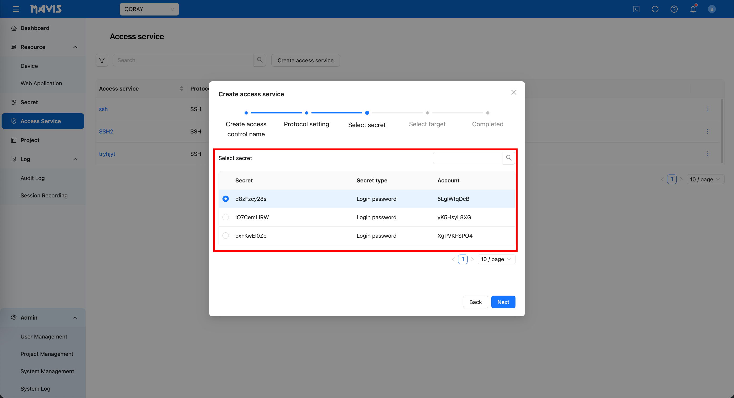Click the terminal icon in the top bar
The image size is (734, 398).
pyautogui.click(x=636, y=9)
